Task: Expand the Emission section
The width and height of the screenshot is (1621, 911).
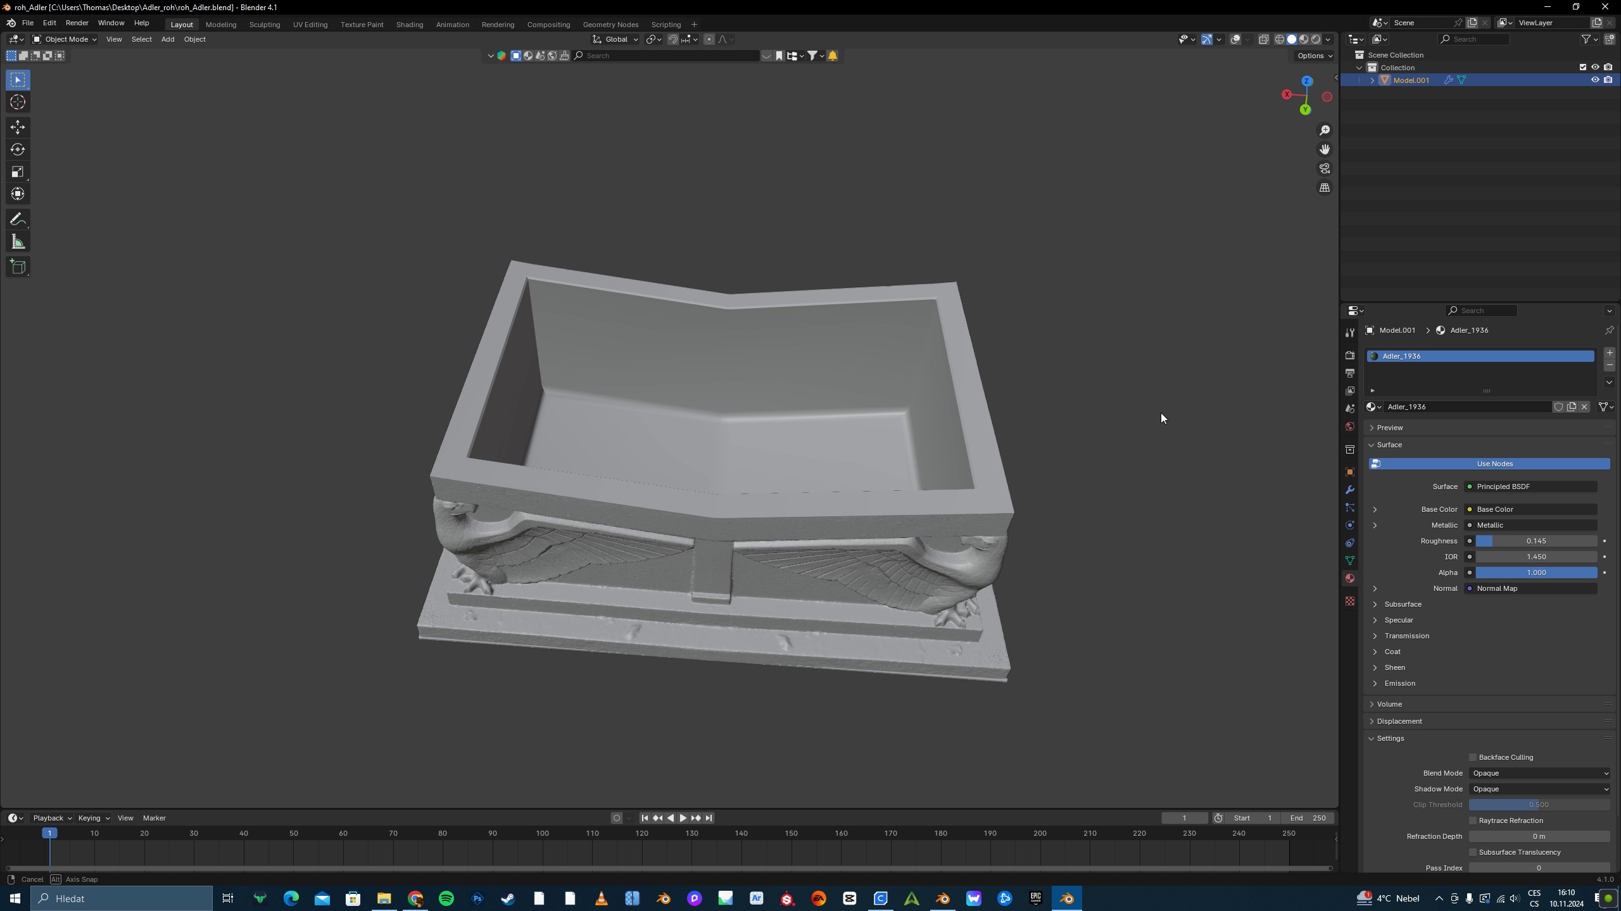Action: click(x=1399, y=683)
